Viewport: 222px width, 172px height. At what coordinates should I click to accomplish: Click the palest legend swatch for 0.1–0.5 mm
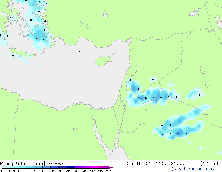(6, 167)
